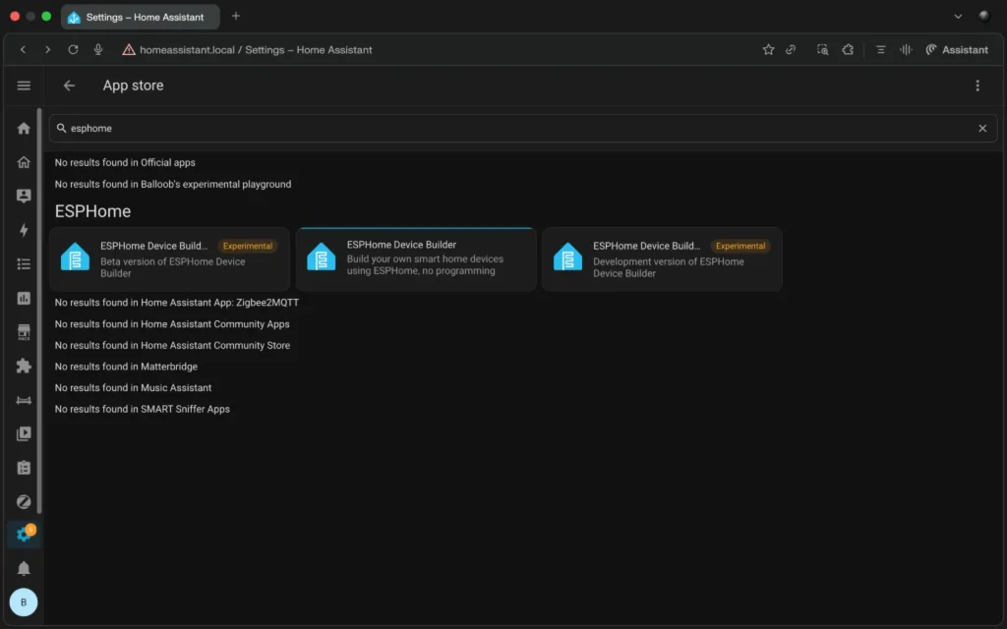Screen dimensions: 1007x629
Task: Open the To-do clipboard sidebar icon
Action: coord(24,468)
